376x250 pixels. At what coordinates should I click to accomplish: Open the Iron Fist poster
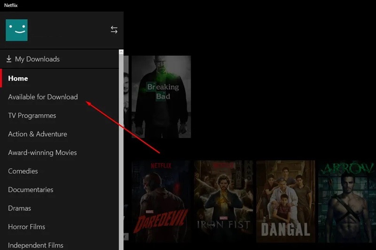click(x=224, y=201)
